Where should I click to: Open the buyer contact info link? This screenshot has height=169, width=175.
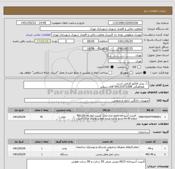tap(38, 35)
